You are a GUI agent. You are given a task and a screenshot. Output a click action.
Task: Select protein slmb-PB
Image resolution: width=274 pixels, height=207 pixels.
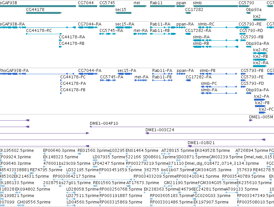click(218, 74)
